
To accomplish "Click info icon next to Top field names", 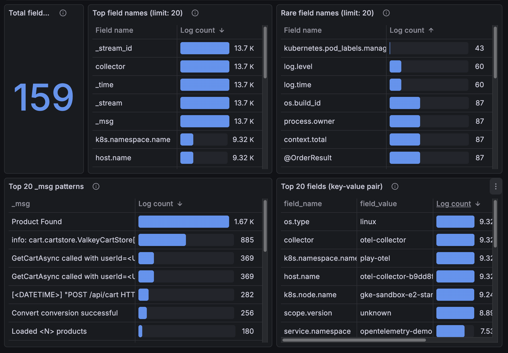I will click(x=195, y=13).
